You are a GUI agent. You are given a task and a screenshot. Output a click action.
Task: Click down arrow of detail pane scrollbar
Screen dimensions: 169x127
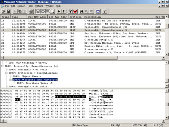[x=167, y=86]
